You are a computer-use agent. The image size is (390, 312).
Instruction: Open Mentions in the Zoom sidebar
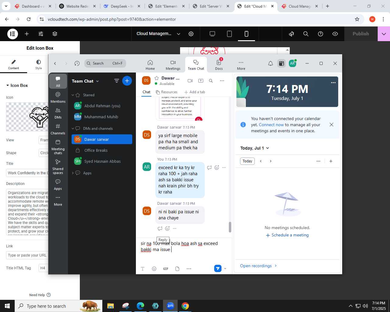click(58, 97)
